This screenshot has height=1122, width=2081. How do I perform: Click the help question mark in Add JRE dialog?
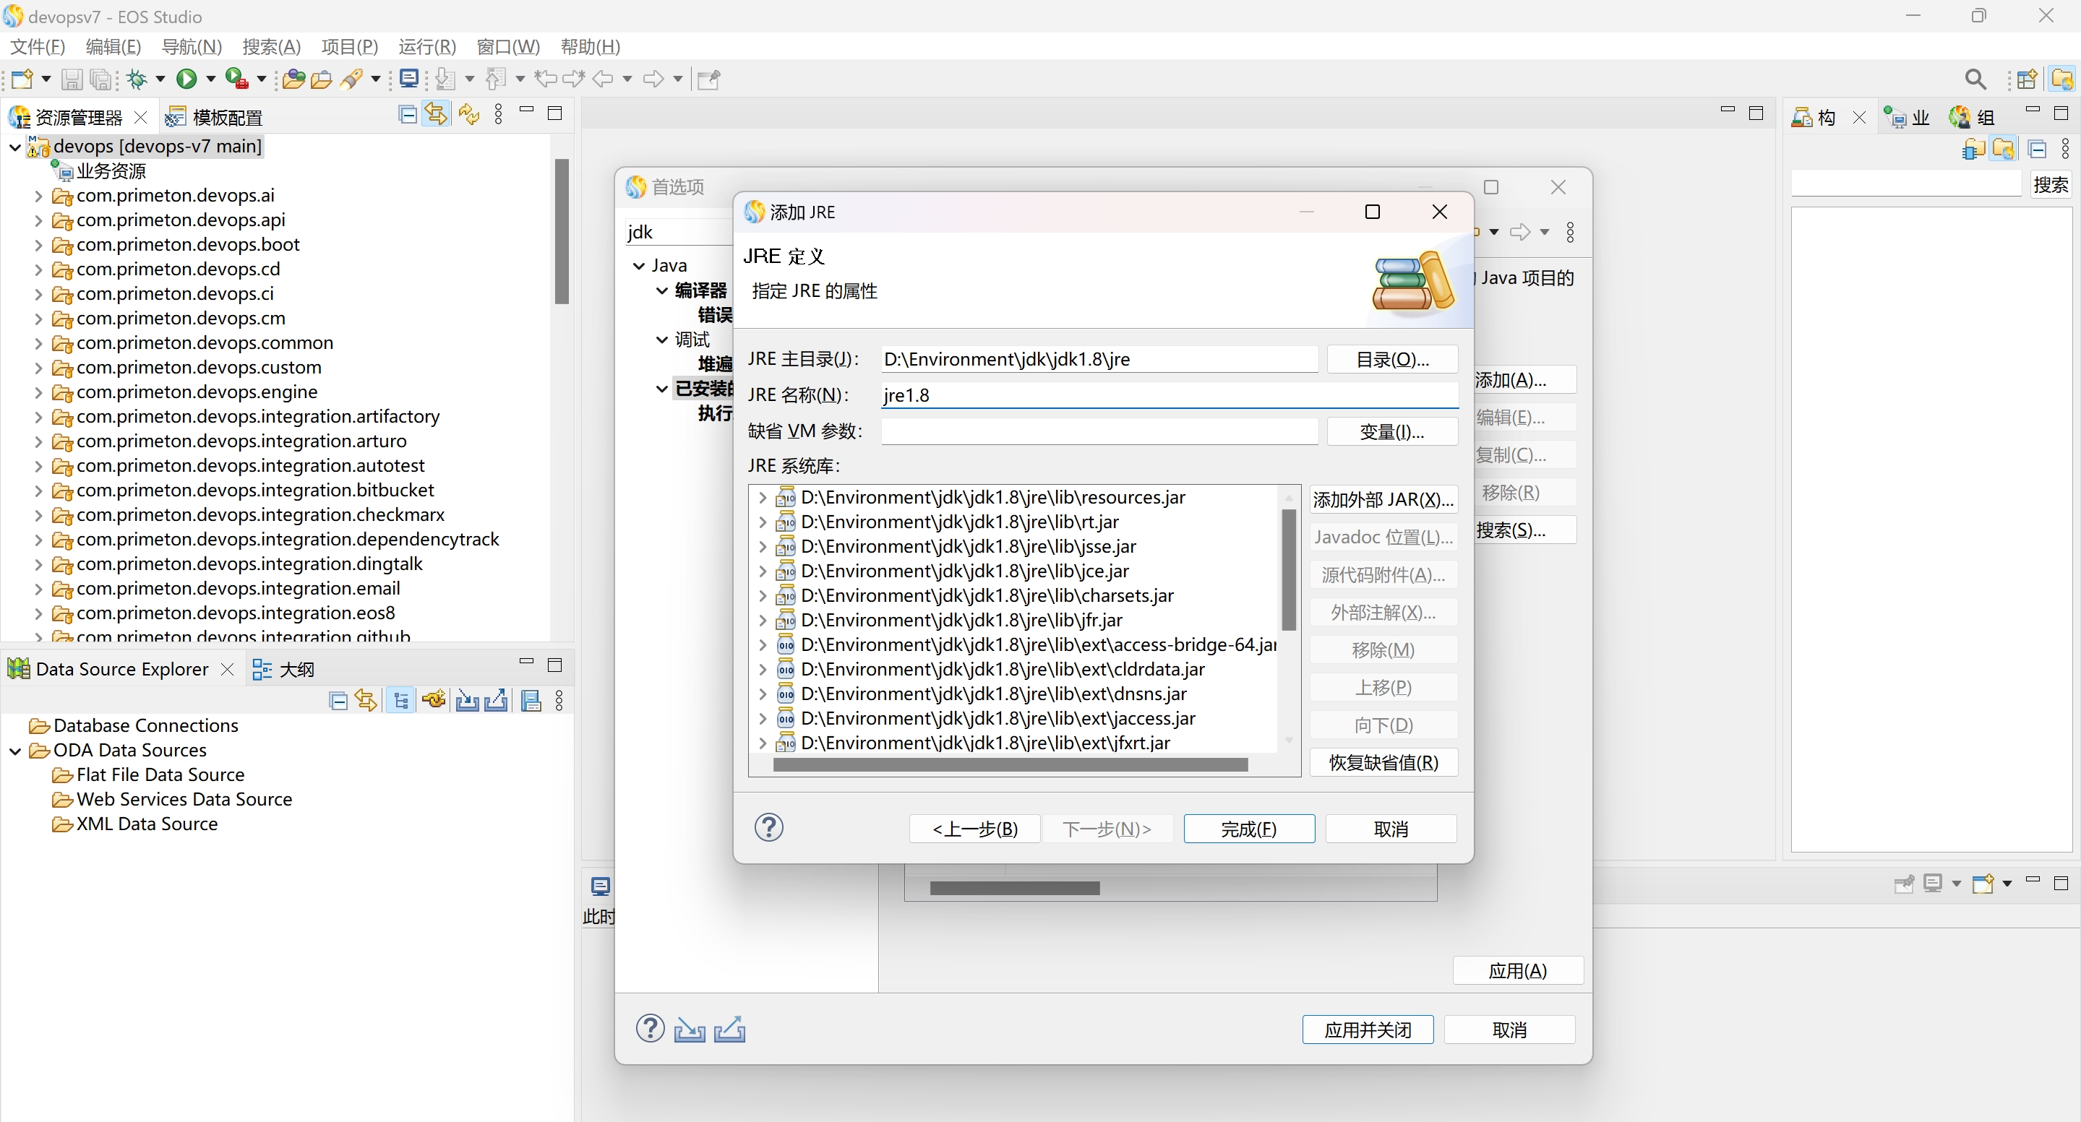(768, 827)
